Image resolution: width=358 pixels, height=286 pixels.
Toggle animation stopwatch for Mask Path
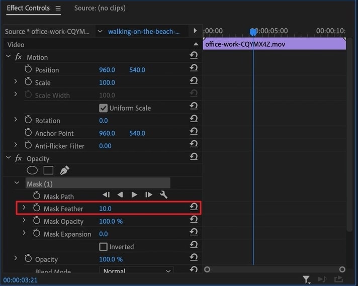click(x=37, y=196)
